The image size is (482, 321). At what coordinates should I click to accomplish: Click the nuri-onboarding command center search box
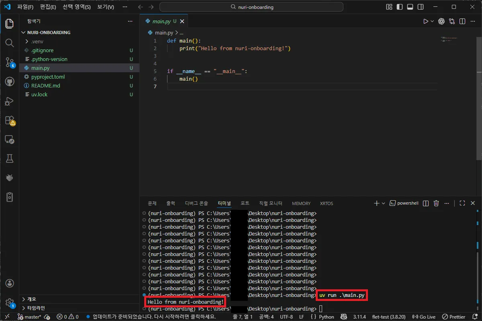click(251, 7)
